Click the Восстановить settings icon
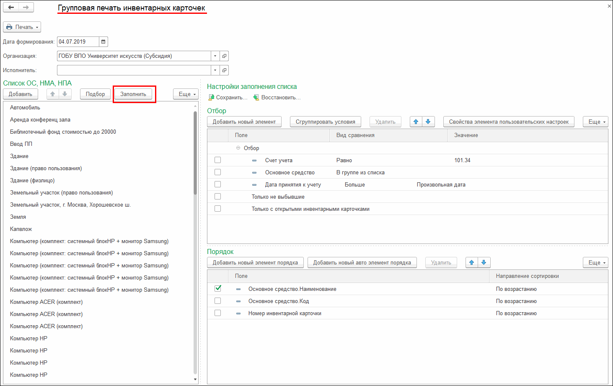Image resolution: width=613 pixels, height=386 pixels. [256, 97]
